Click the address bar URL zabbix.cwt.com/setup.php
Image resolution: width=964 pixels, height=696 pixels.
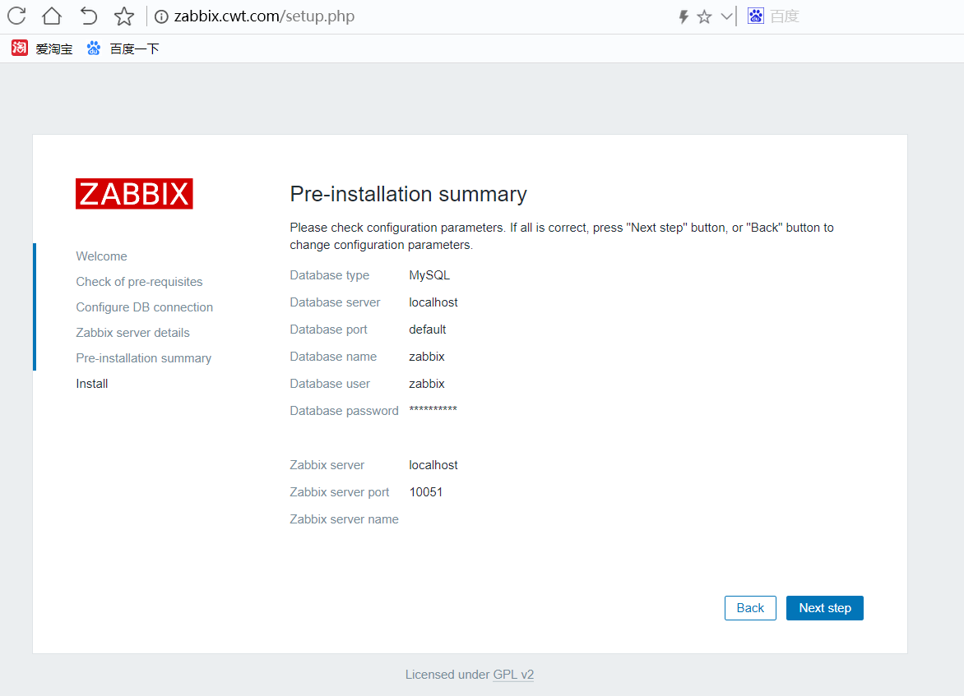tap(264, 16)
